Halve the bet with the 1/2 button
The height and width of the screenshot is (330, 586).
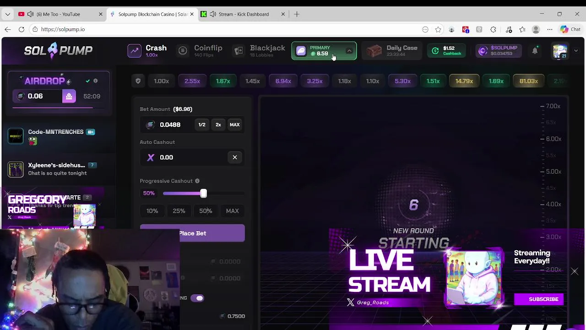click(x=202, y=125)
